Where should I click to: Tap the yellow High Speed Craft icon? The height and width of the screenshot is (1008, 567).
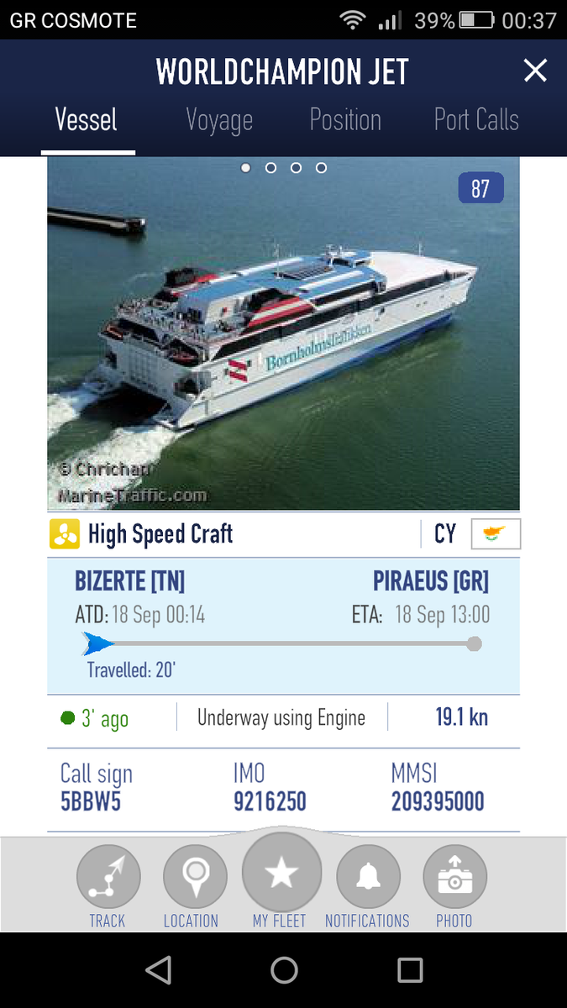(65, 534)
